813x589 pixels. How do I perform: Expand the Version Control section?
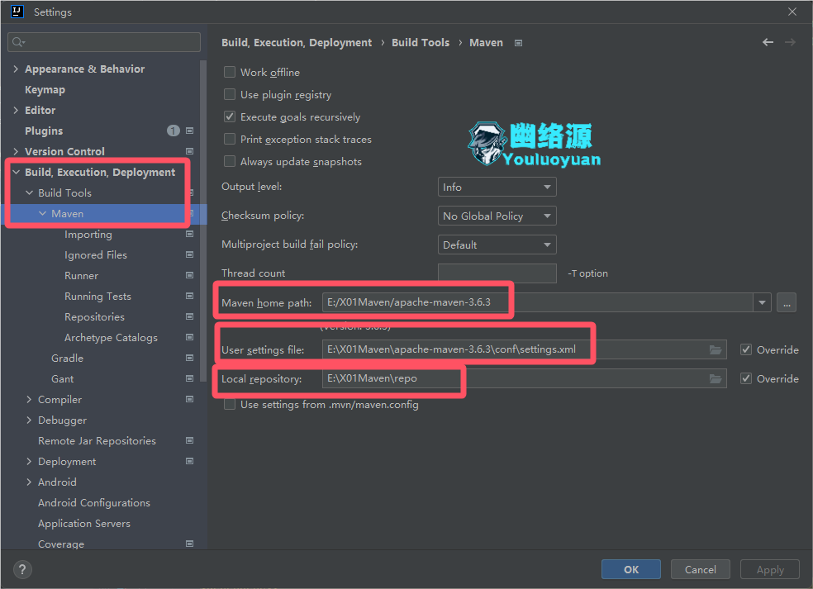16,151
